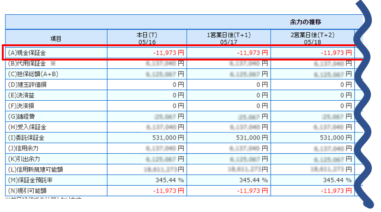Select the (G)諸経費 row label

[x=24, y=116]
